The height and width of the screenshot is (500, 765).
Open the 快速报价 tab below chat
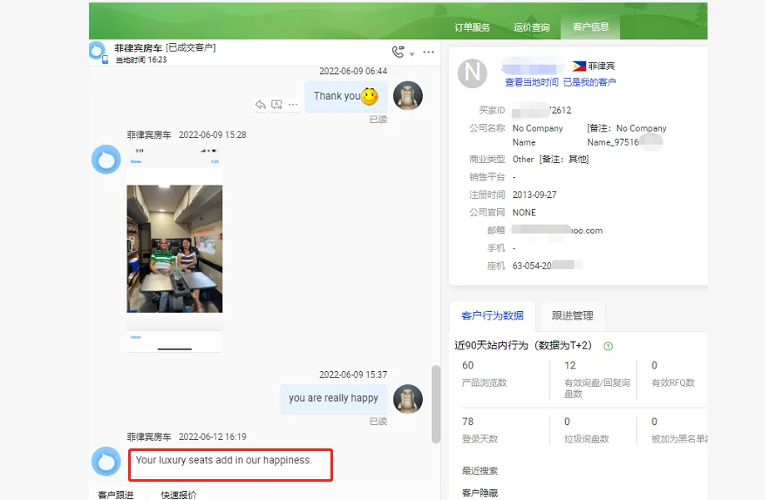179,495
